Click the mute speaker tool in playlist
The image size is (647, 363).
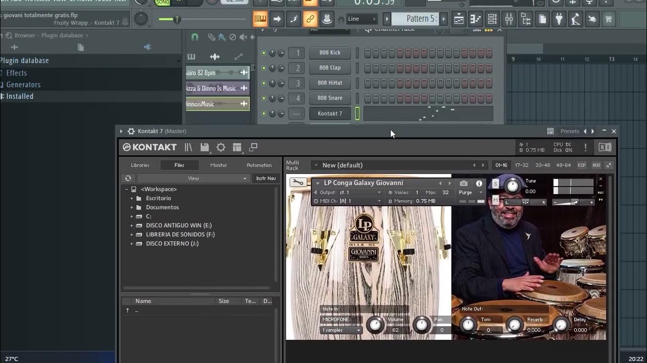tap(243, 37)
